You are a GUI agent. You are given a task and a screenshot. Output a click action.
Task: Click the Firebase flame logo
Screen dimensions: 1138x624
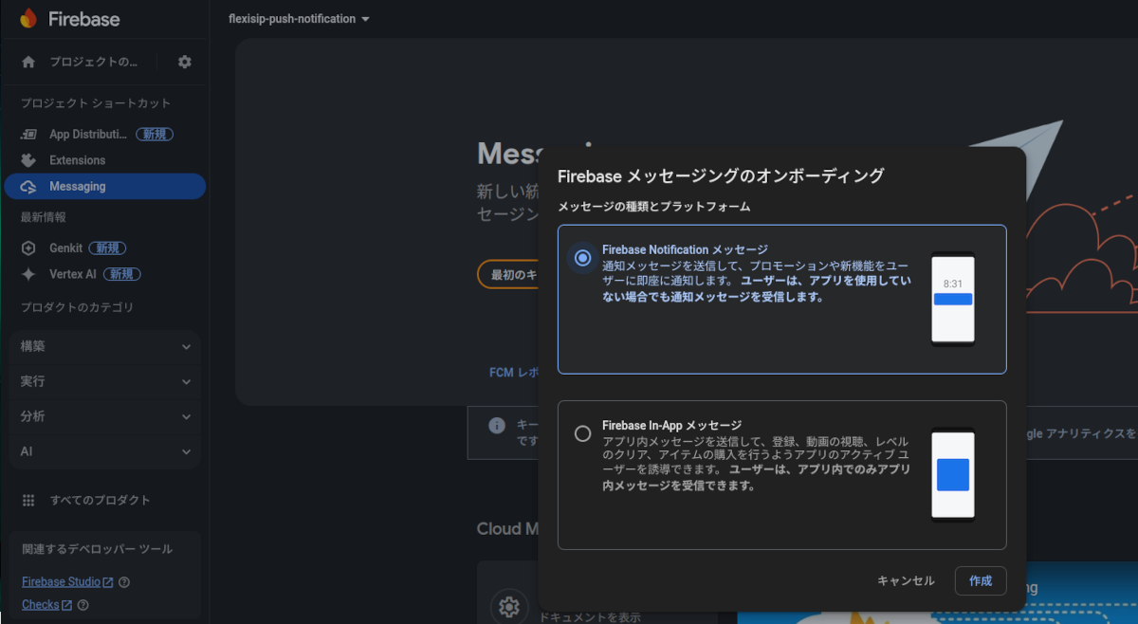point(28,19)
